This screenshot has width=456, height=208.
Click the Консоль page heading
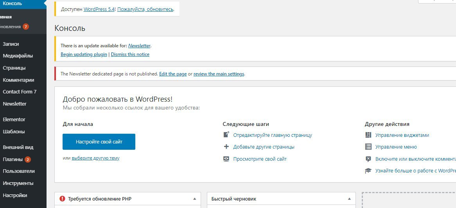70,28
